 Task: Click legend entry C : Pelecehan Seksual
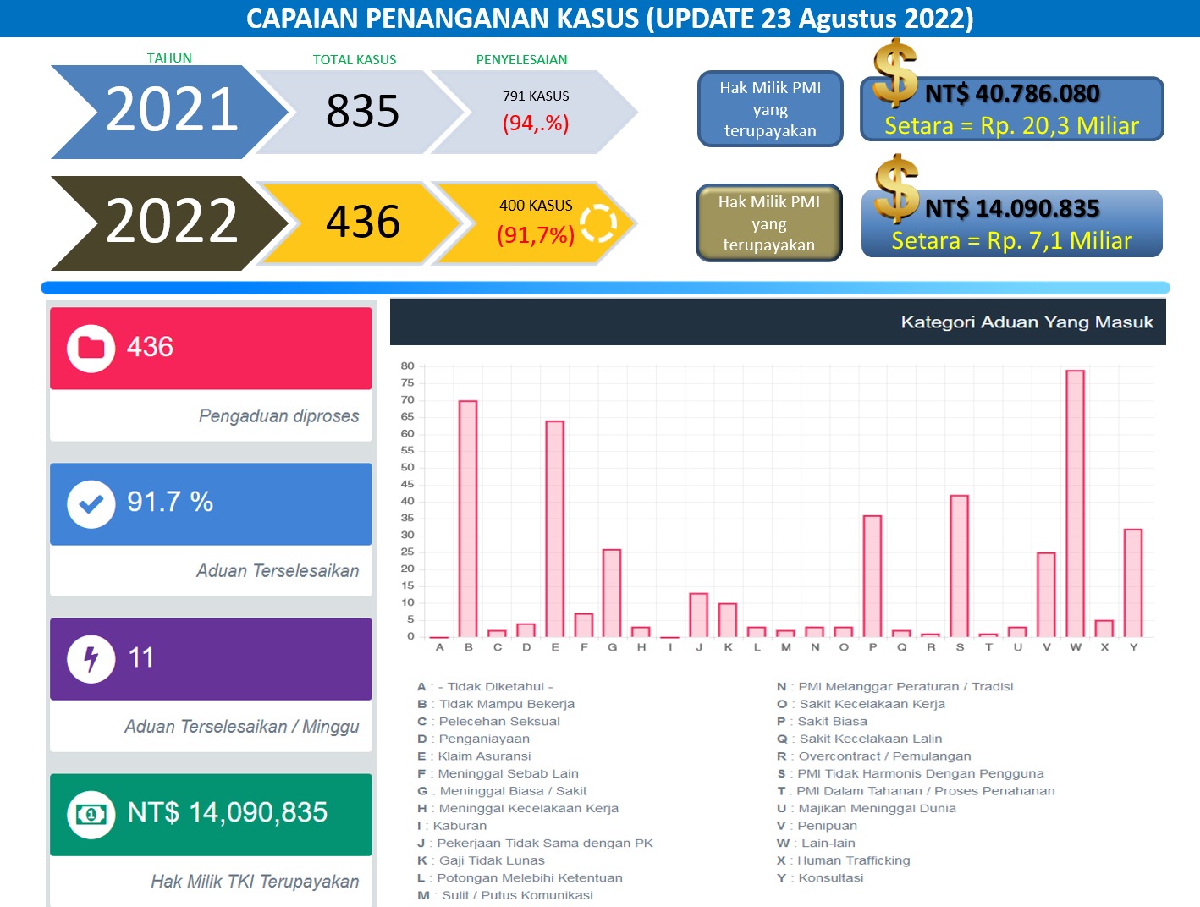tap(488, 722)
